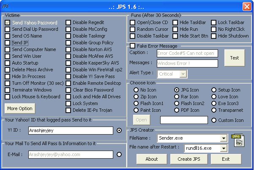Click the More Option button
Viewport: 254px width, 170px height.
tap(20, 108)
